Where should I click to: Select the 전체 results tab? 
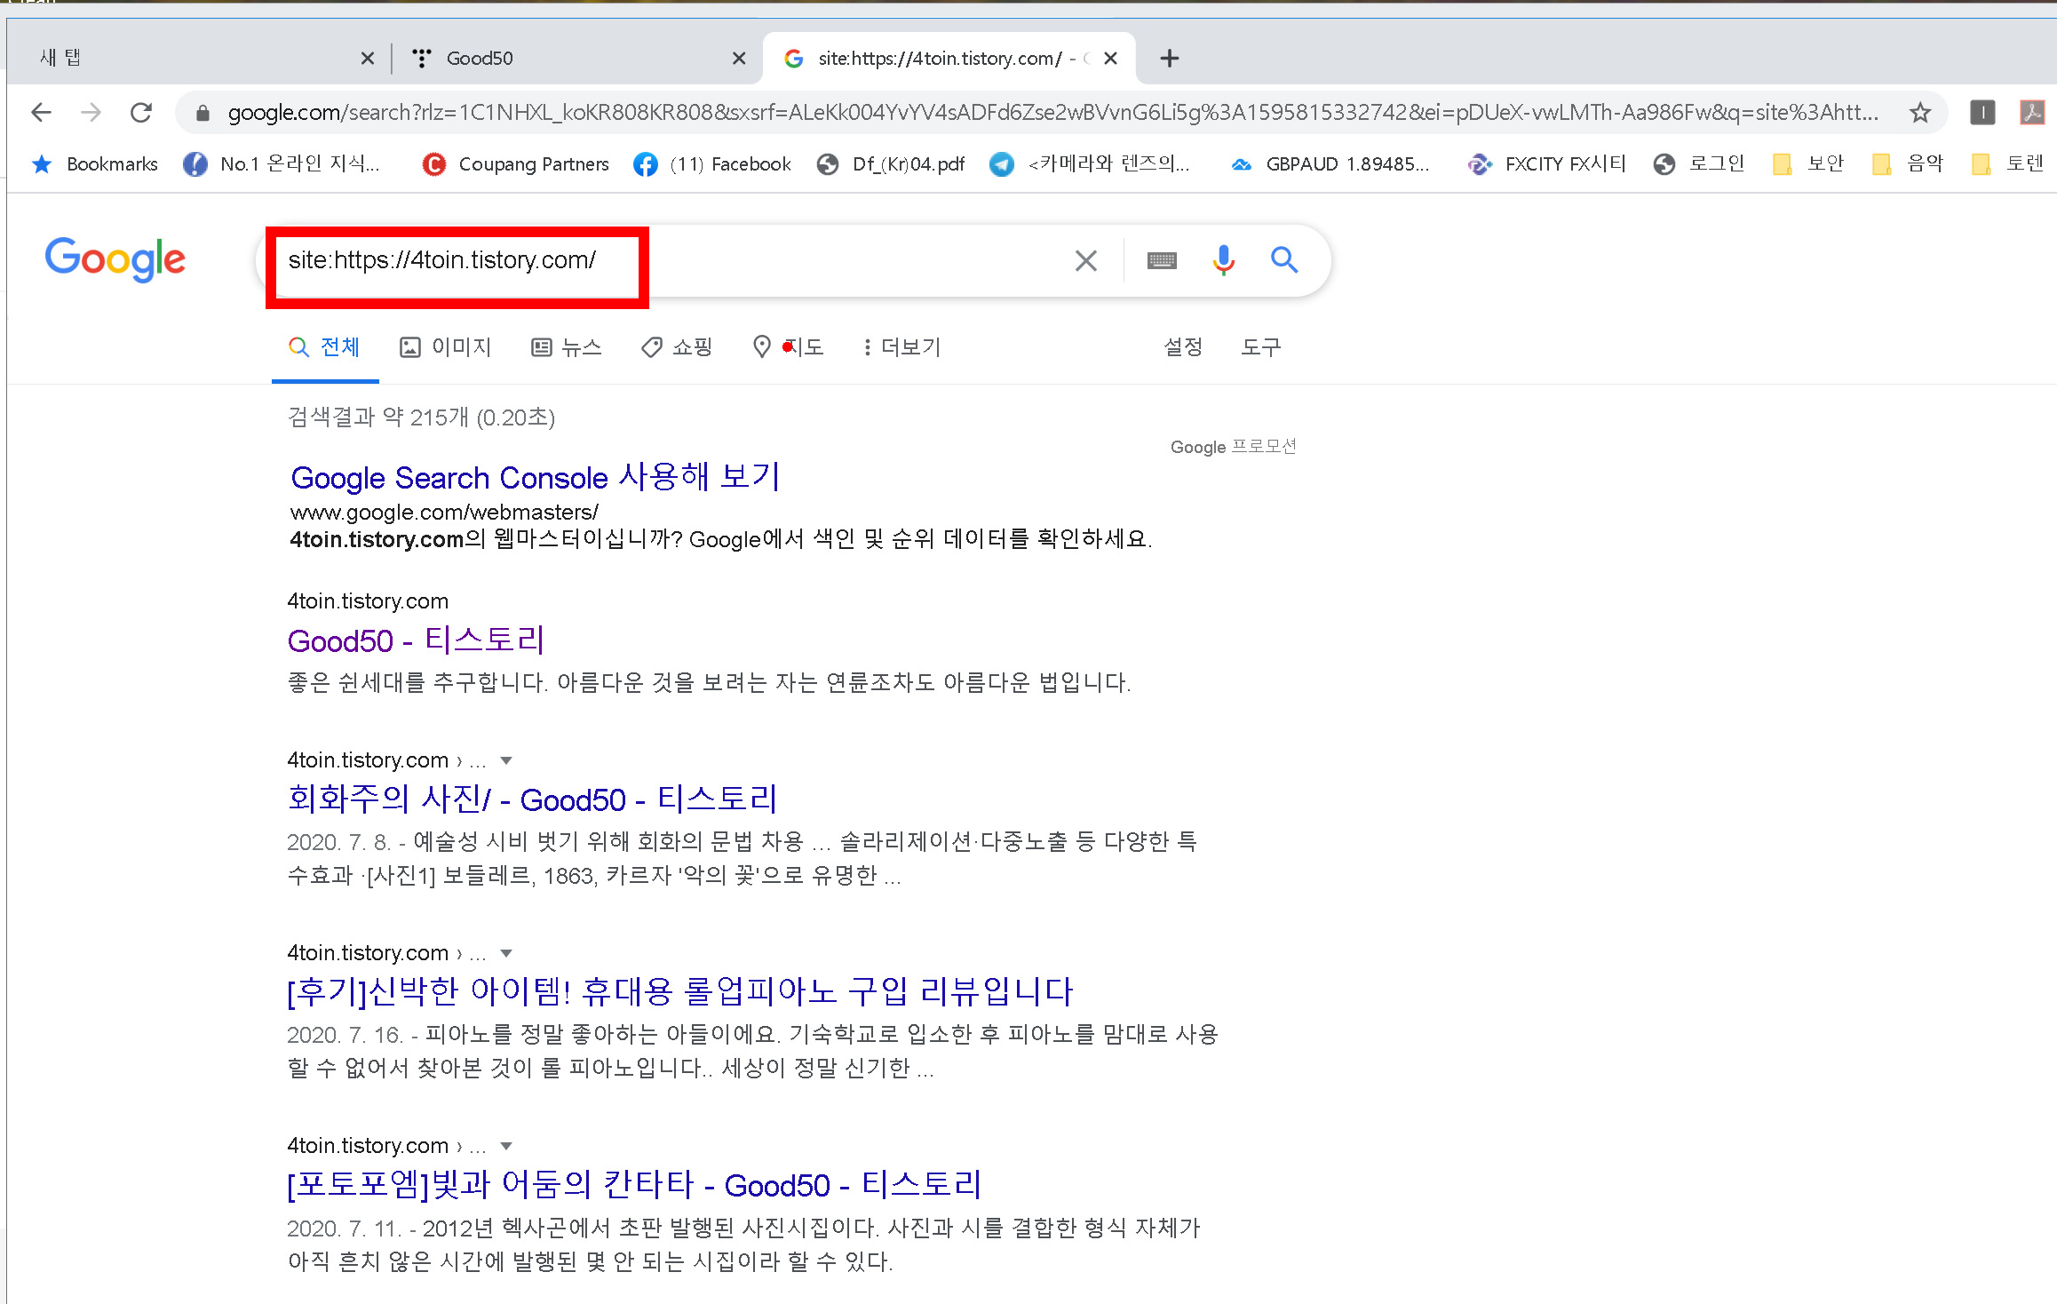coord(325,347)
